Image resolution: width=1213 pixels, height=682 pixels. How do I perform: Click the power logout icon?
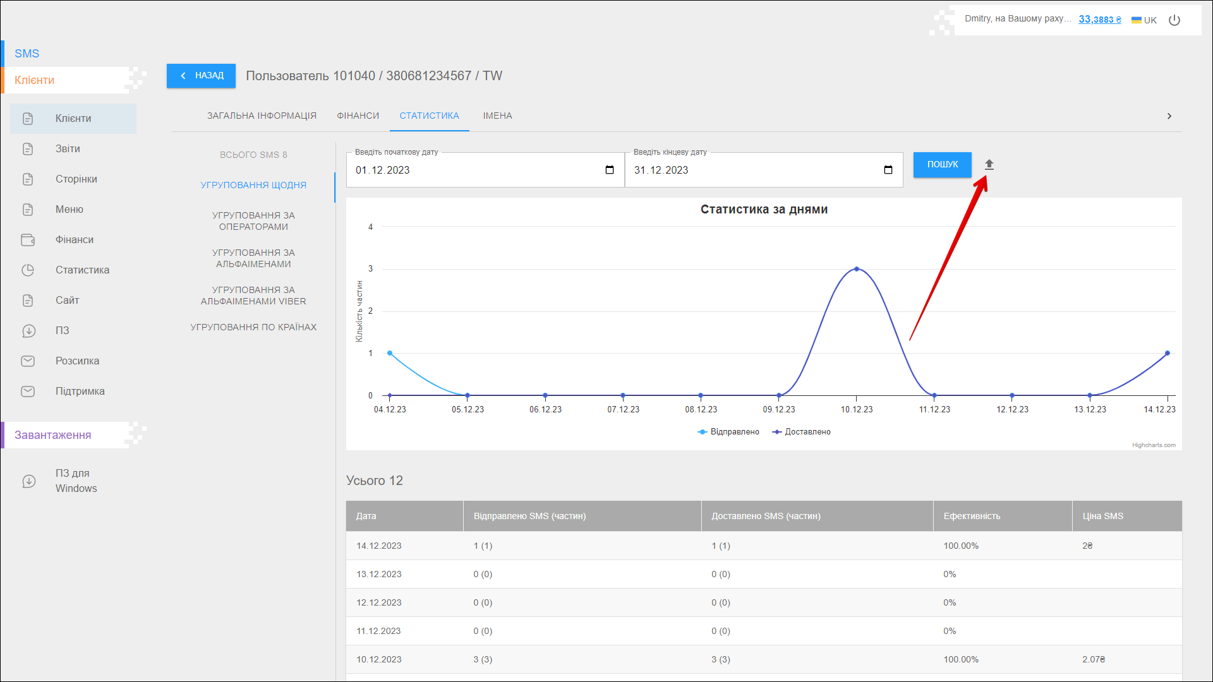point(1174,20)
